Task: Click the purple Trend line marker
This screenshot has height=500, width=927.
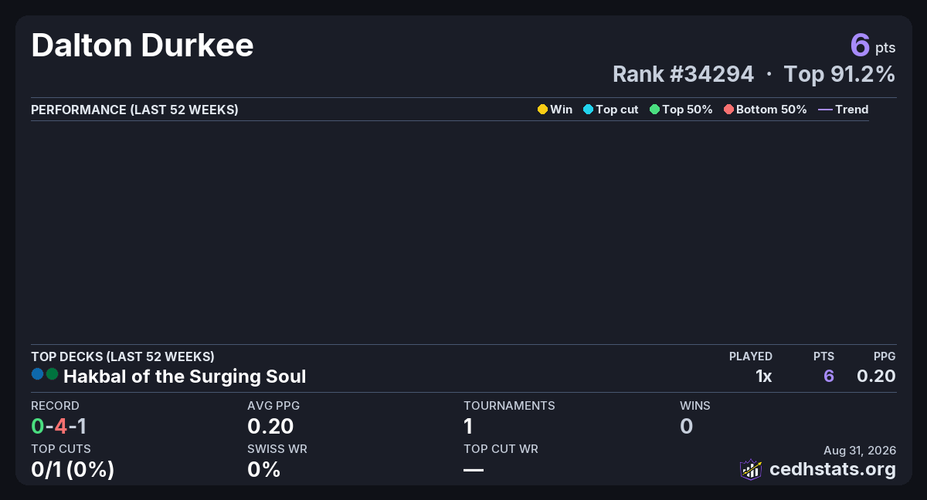Action: click(x=825, y=110)
